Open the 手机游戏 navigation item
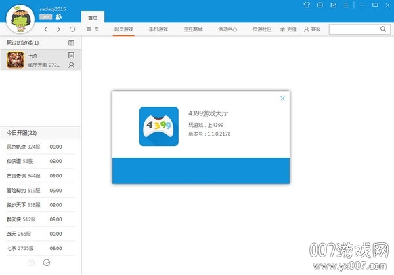Screen dimensions: 394x275 click(158, 29)
